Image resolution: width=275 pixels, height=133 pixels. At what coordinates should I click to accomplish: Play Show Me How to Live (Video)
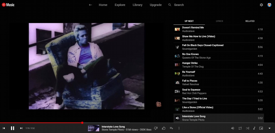tap(219, 38)
